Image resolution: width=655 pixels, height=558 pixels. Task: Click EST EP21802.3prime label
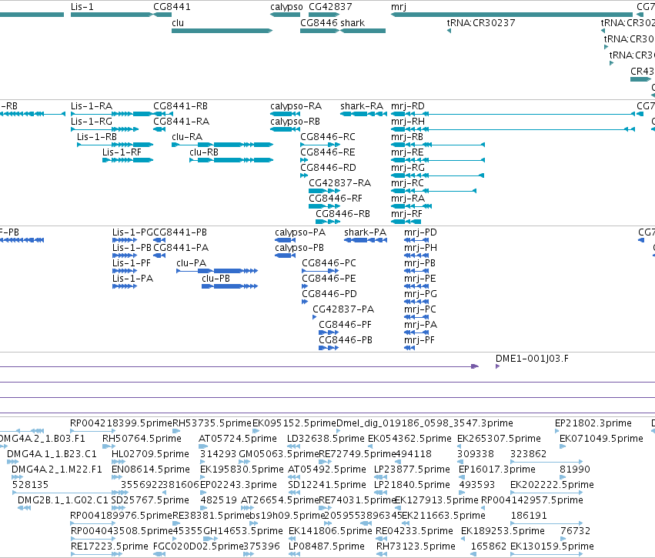click(x=593, y=423)
